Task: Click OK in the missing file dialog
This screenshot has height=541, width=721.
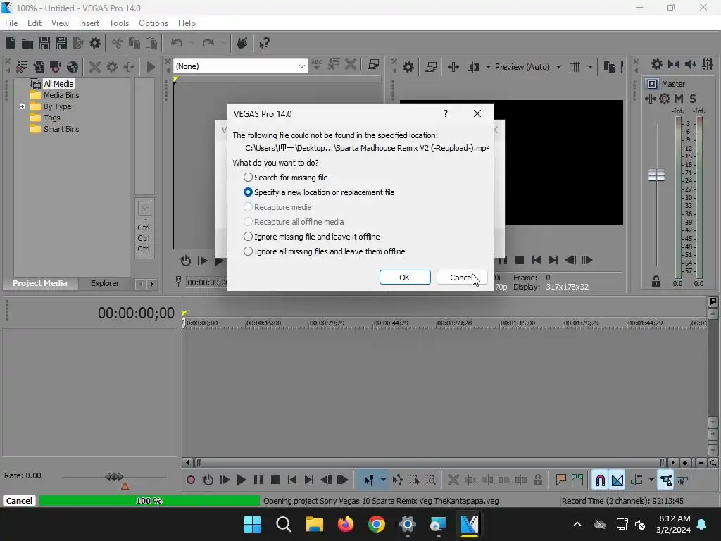Action: click(x=405, y=278)
